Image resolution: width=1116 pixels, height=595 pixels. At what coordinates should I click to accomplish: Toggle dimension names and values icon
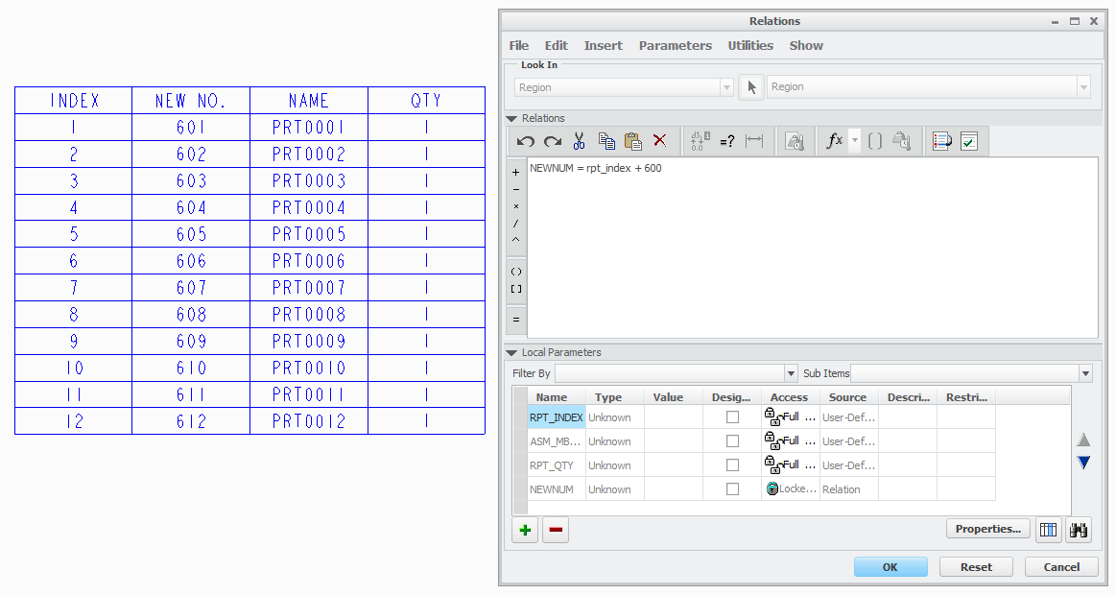(700, 141)
